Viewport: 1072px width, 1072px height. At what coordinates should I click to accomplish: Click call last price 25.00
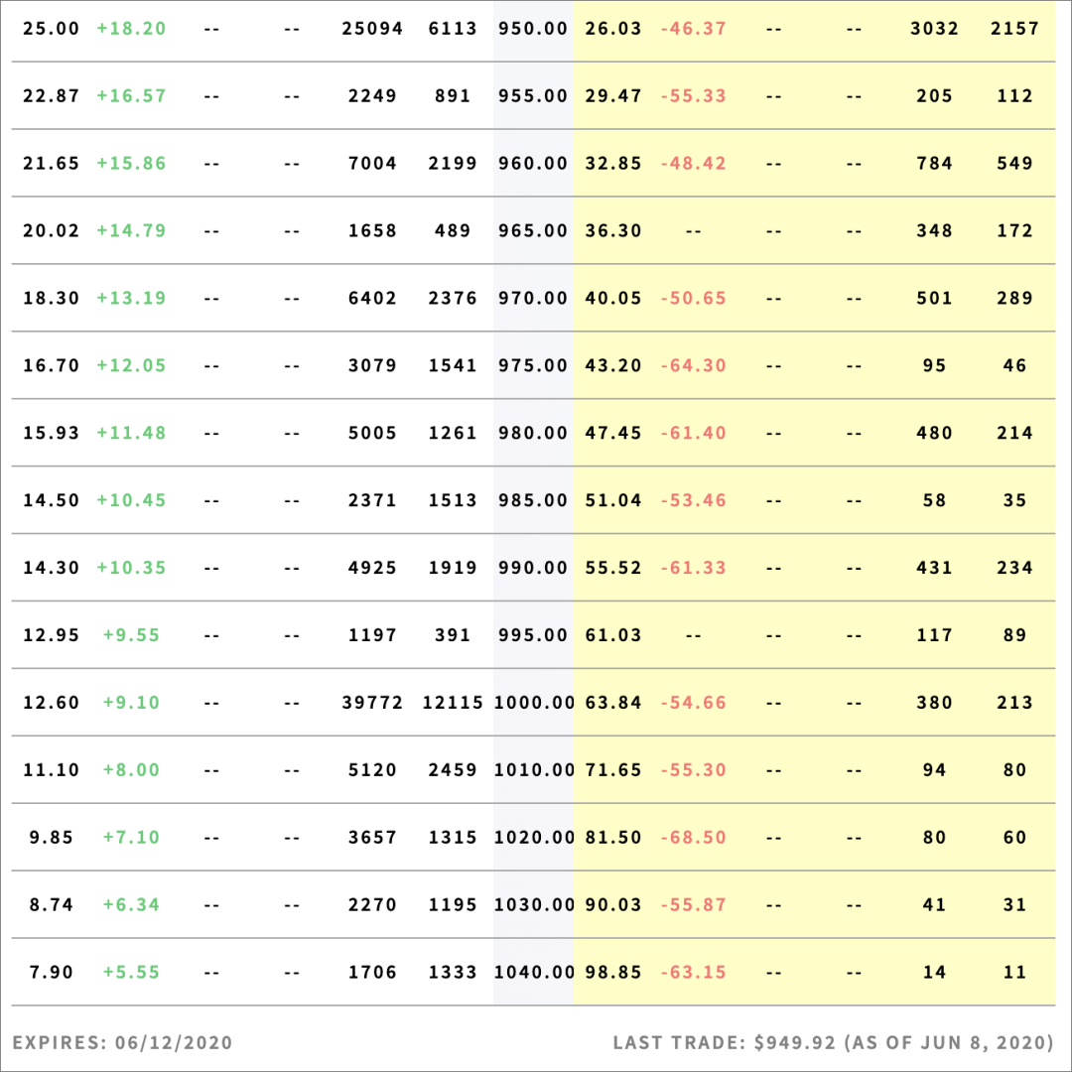51,29
